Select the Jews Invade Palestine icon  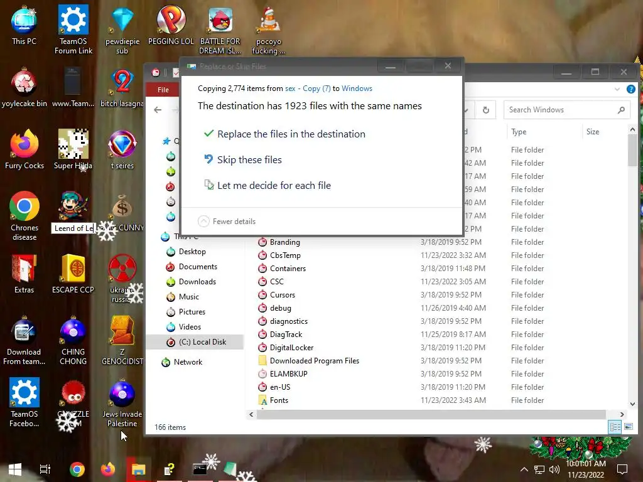[122, 402]
